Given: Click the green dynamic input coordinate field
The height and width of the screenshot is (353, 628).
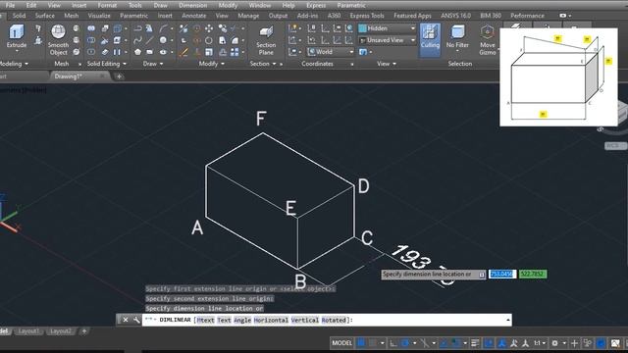Looking at the screenshot, I should 533,275.
